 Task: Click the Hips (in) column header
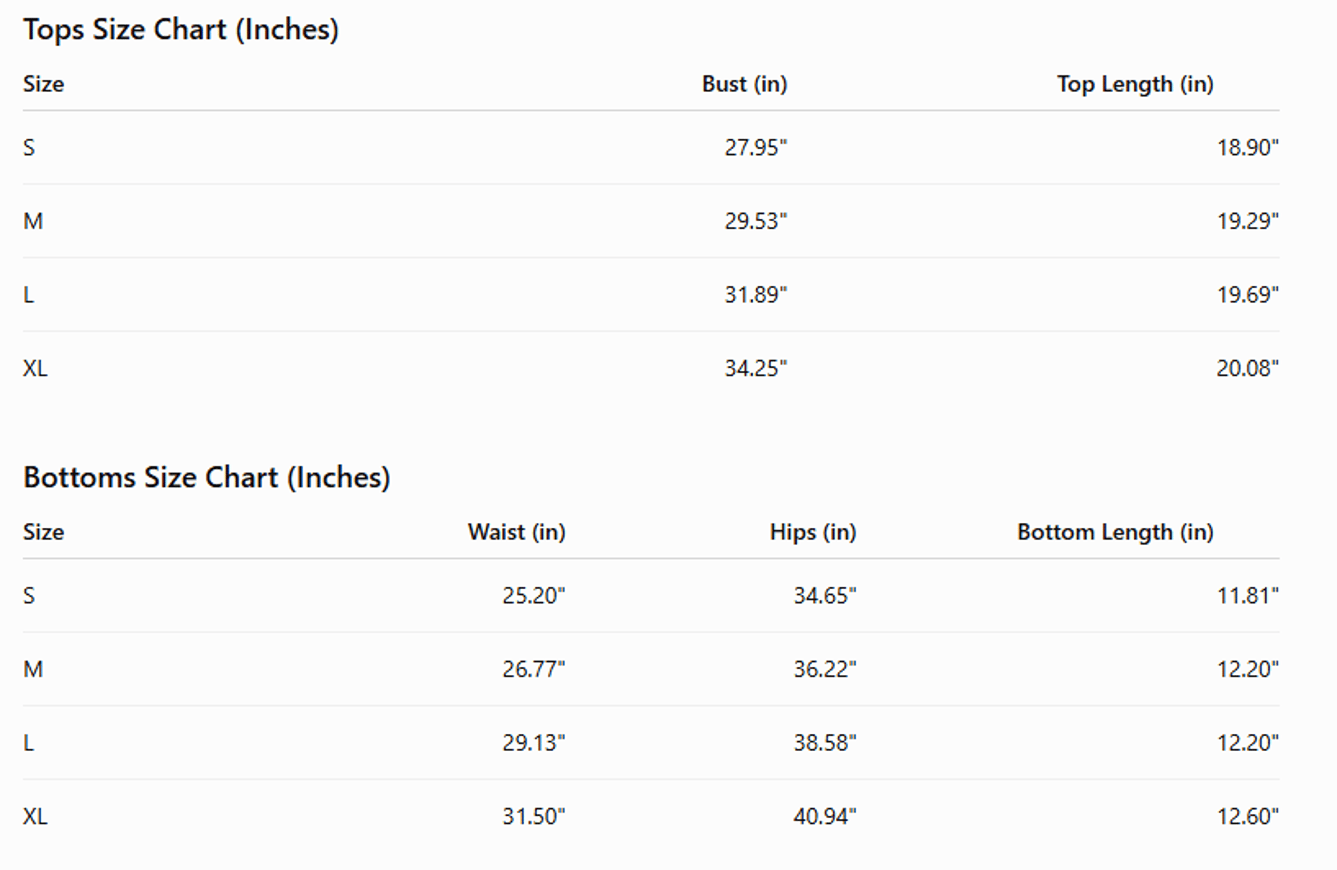click(813, 532)
